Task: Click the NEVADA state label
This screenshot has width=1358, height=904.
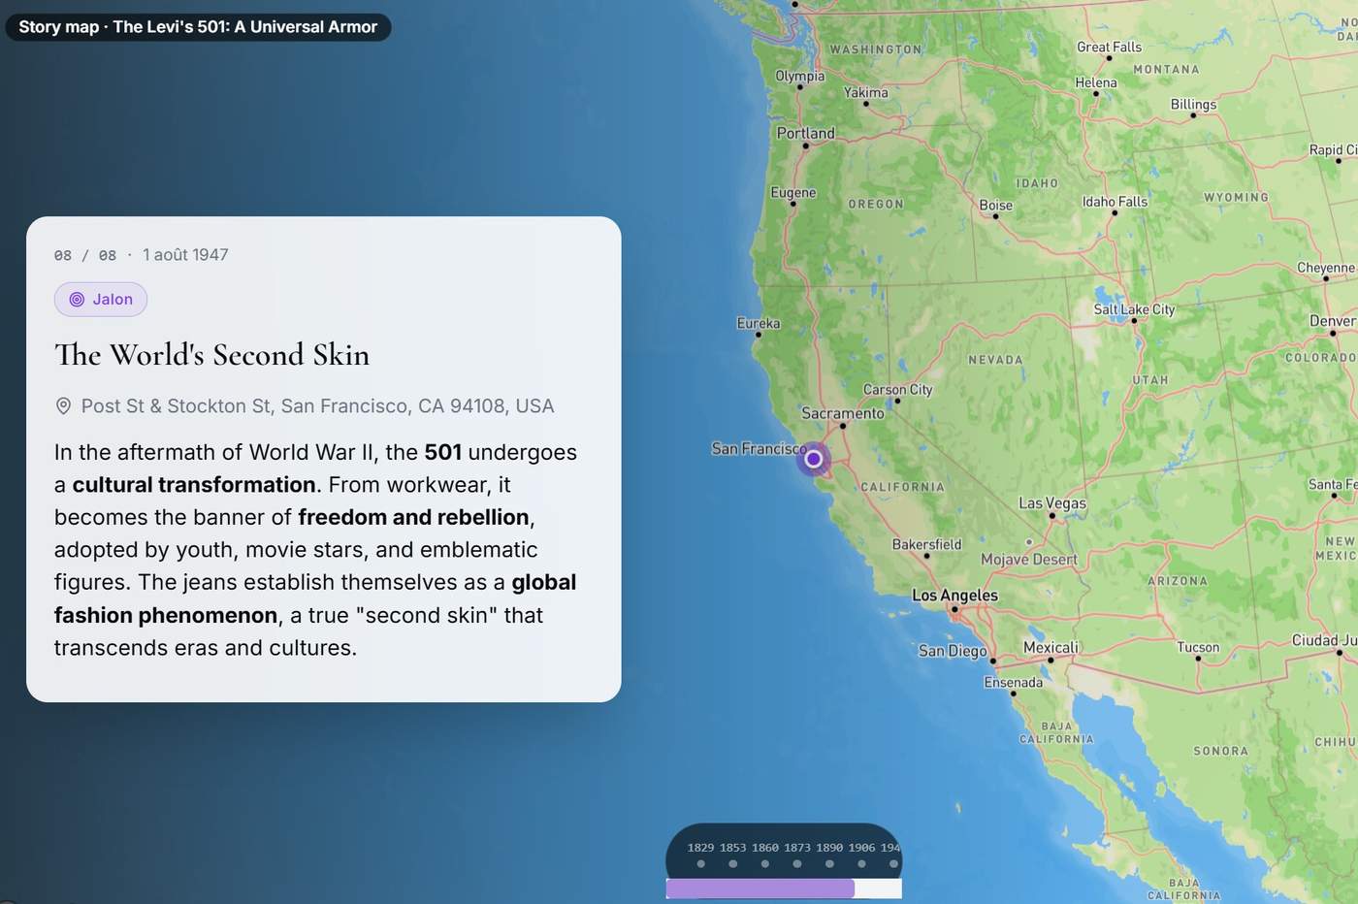Action: (995, 360)
